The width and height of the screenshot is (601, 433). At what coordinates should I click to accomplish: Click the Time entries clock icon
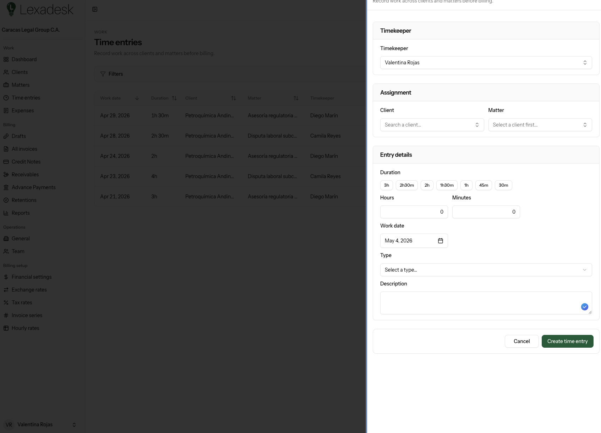6,98
